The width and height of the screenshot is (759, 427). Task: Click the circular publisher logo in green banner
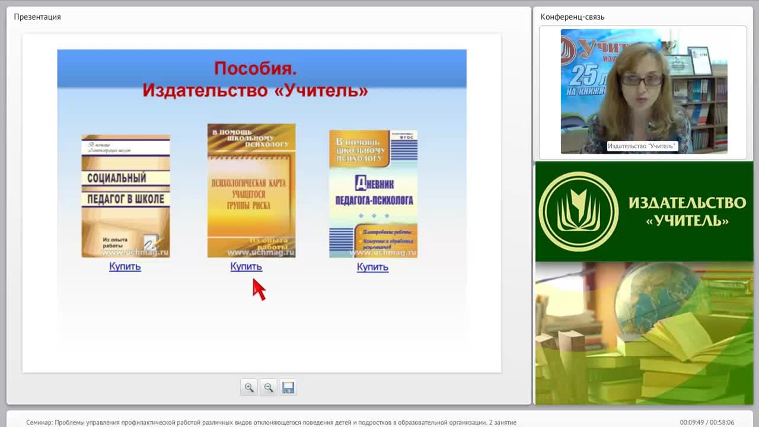[x=578, y=212]
